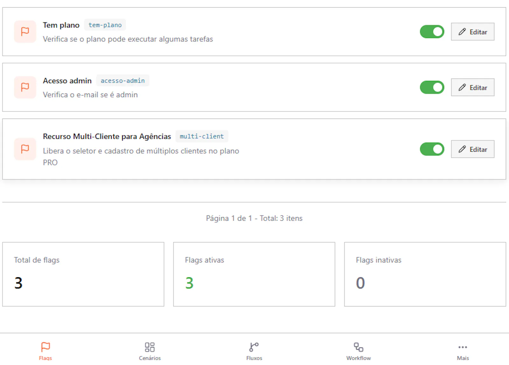The width and height of the screenshot is (509, 365).
Task: Click the Flags inativas card
Action: [425, 274]
